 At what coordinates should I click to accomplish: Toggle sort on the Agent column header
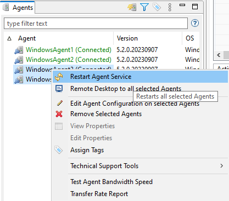coord(27,38)
